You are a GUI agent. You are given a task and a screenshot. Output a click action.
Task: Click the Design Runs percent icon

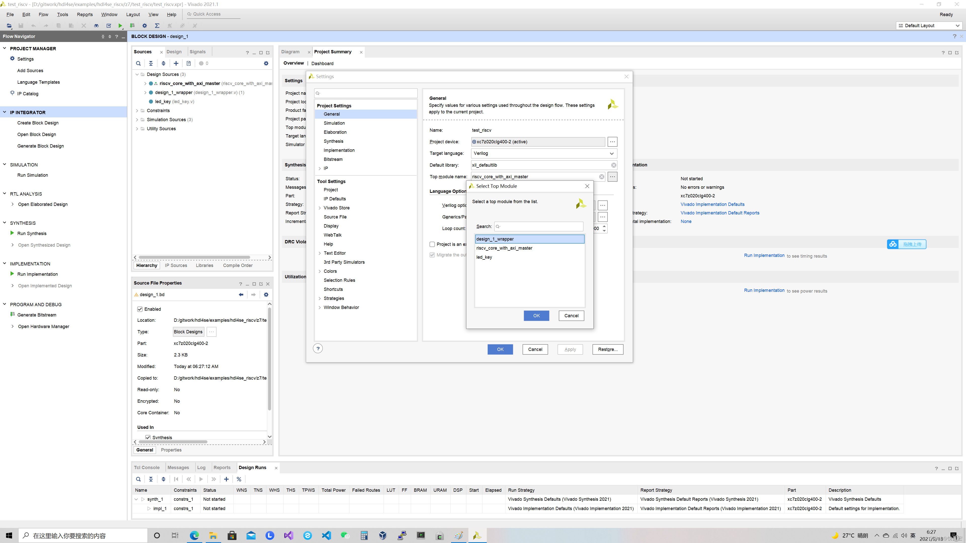pyautogui.click(x=239, y=479)
